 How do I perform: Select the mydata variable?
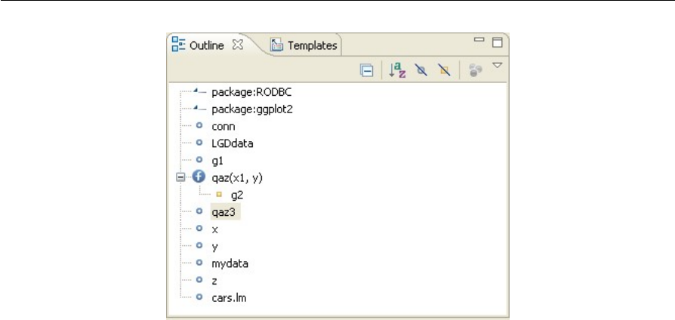tap(230, 263)
